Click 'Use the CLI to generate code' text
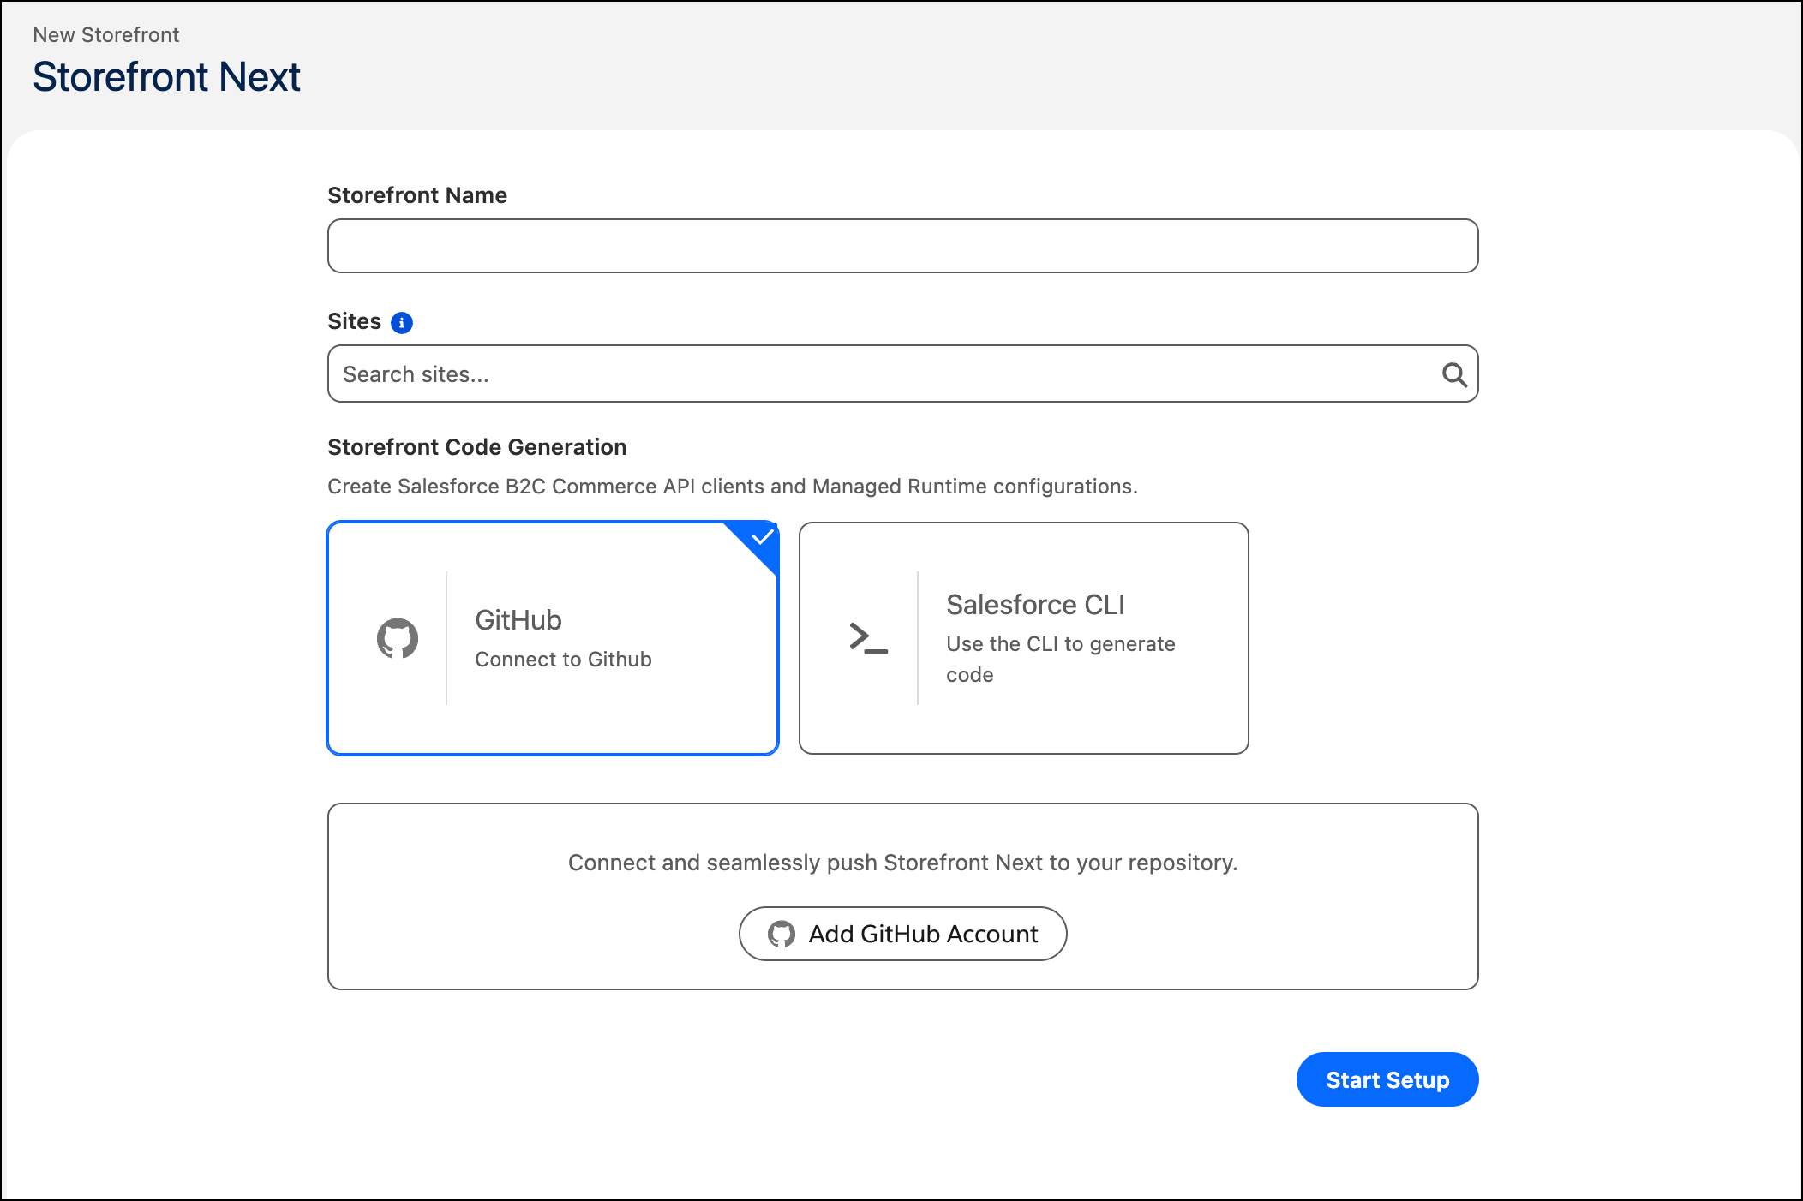The image size is (1803, 1201). tap(1061, 659)
